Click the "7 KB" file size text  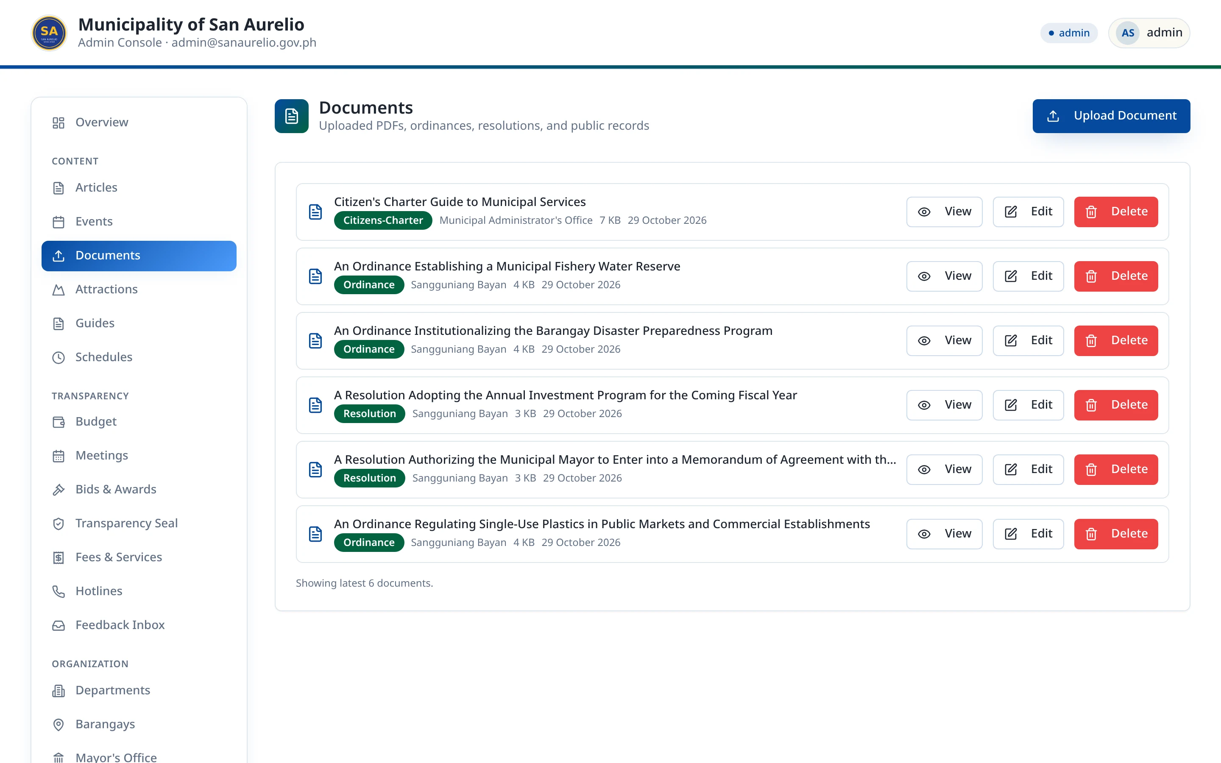610,220
